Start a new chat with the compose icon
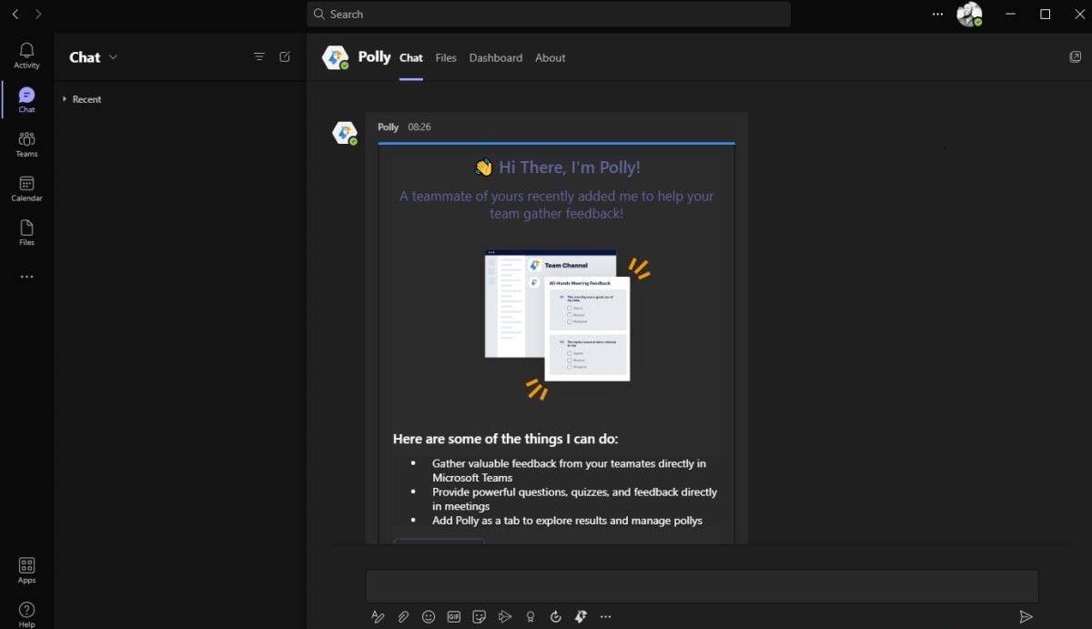1092x629 pixels. pos(285,56)
